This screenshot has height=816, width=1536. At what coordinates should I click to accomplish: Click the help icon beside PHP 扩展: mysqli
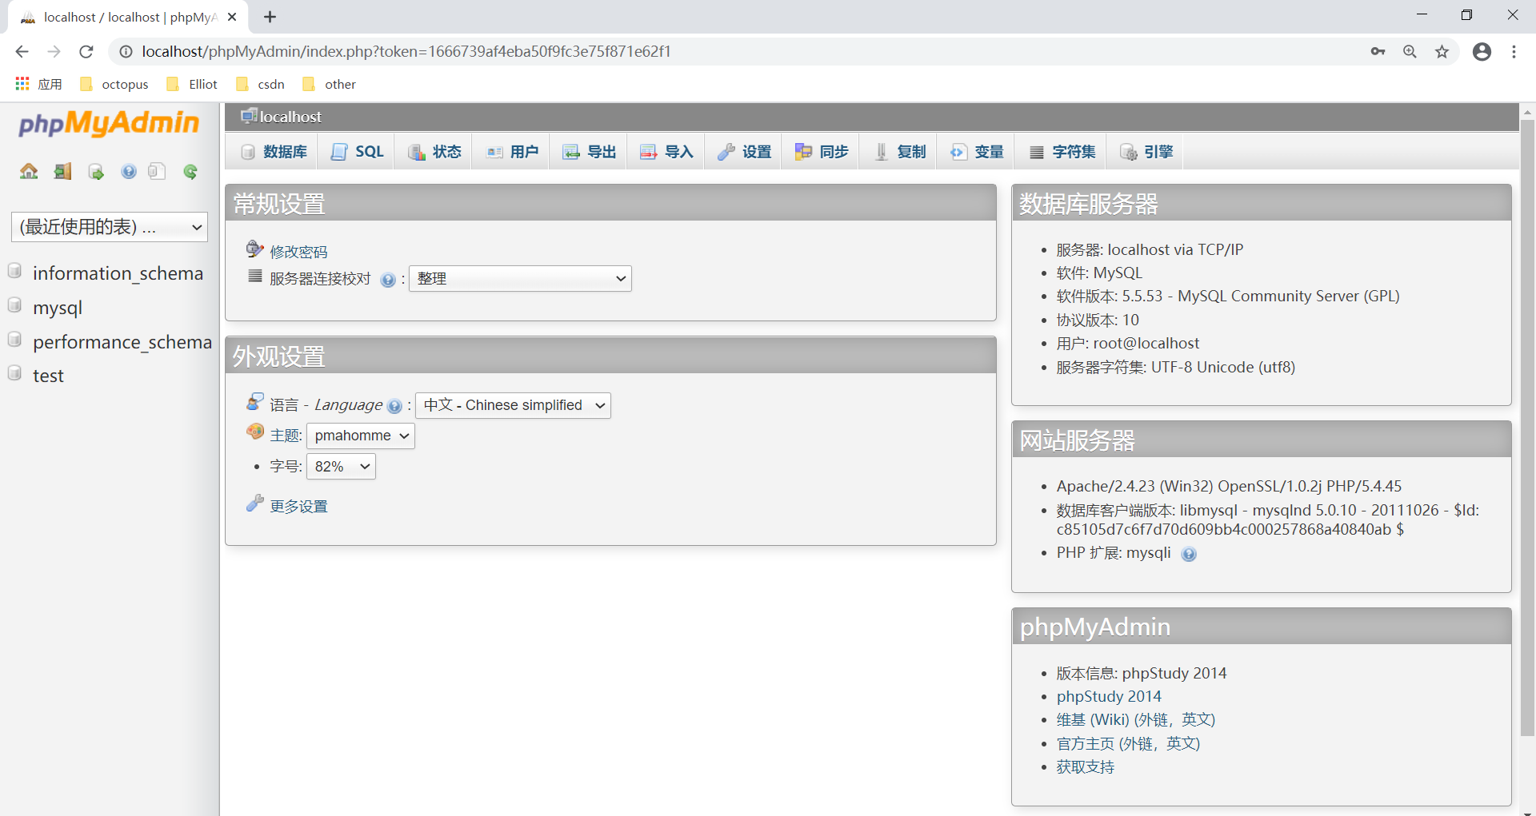click(x=1190, y=554)
